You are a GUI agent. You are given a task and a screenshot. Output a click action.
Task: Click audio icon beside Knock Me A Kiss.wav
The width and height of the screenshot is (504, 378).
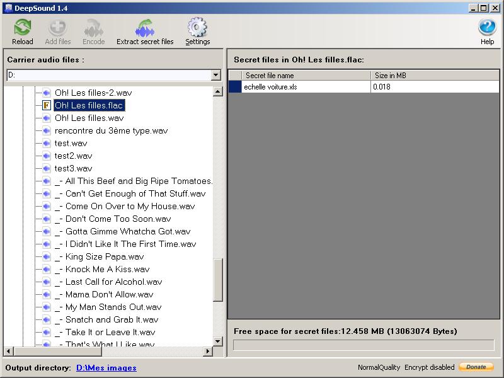47,269
